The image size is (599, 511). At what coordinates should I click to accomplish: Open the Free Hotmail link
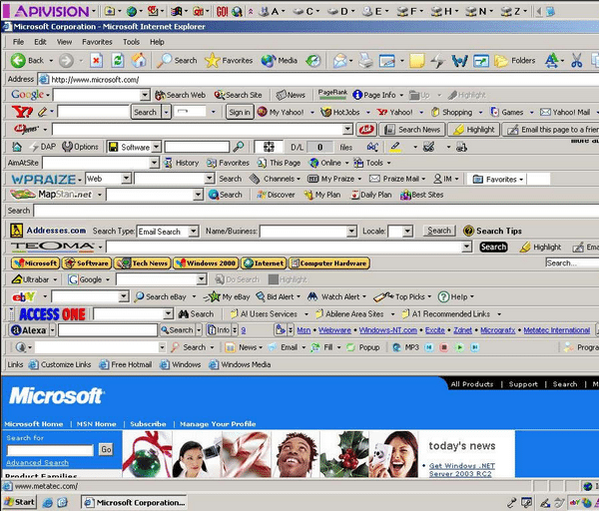pyautogui.click(x=126, y=364)
